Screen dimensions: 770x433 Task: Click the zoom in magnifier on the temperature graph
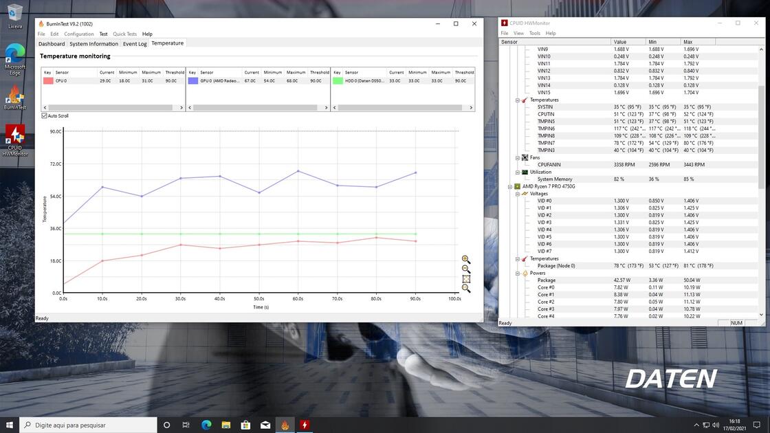click(x=466, y=259)
